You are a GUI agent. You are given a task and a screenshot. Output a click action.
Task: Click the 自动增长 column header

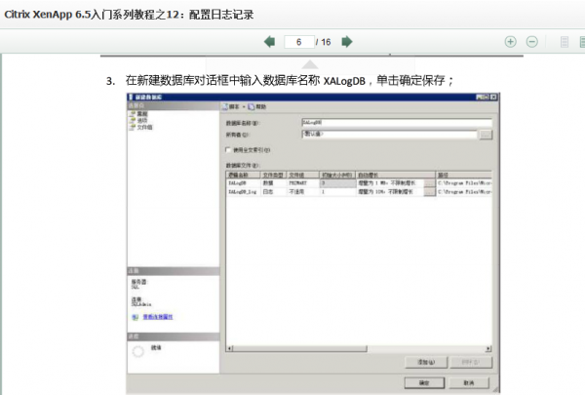[396, 175]
